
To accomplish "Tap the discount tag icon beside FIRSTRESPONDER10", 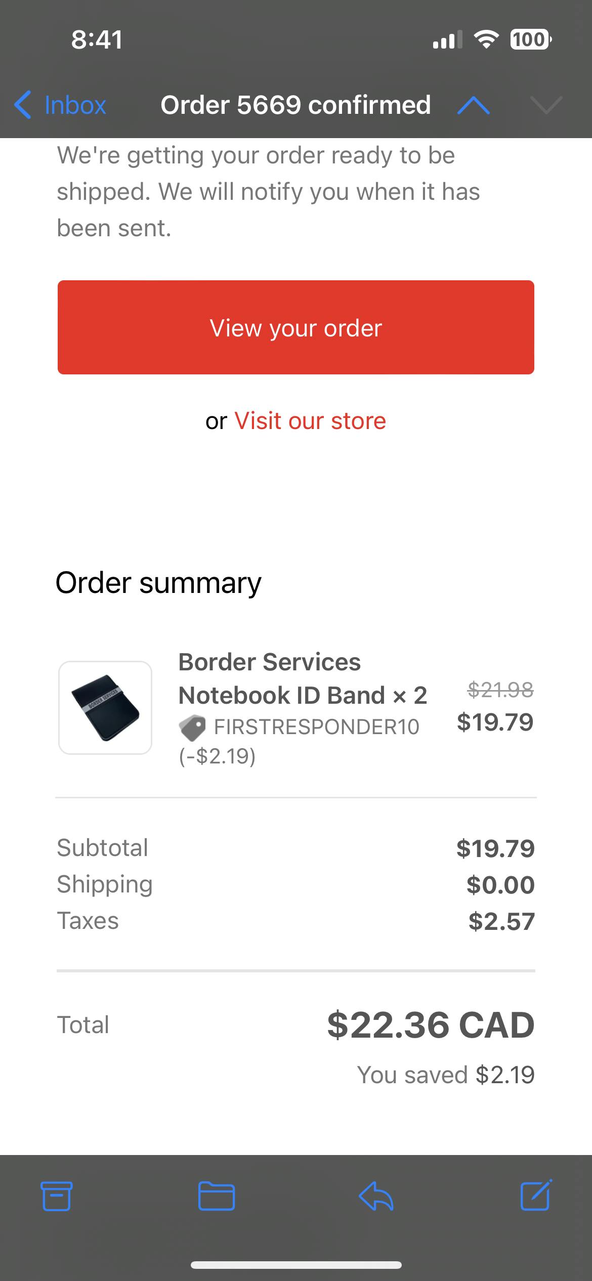I will click(192, 728).
